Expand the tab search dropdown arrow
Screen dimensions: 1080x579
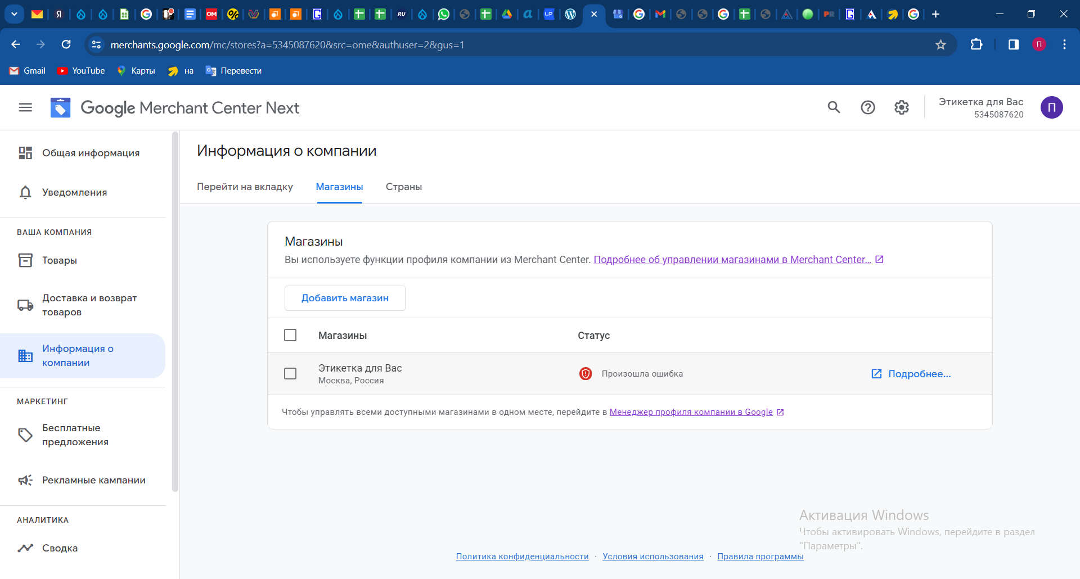pyautogui.click(x=14, y=14)
